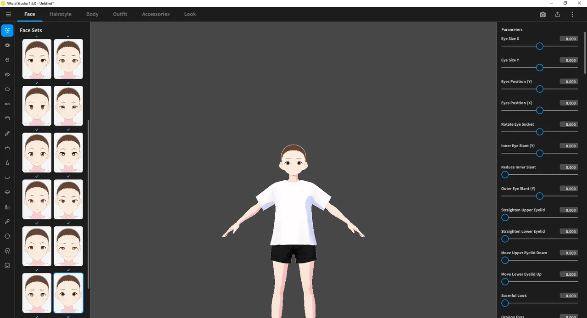587x318 pixels.
Task: Open the Eyebrows category icon
Action: (7, 104)
